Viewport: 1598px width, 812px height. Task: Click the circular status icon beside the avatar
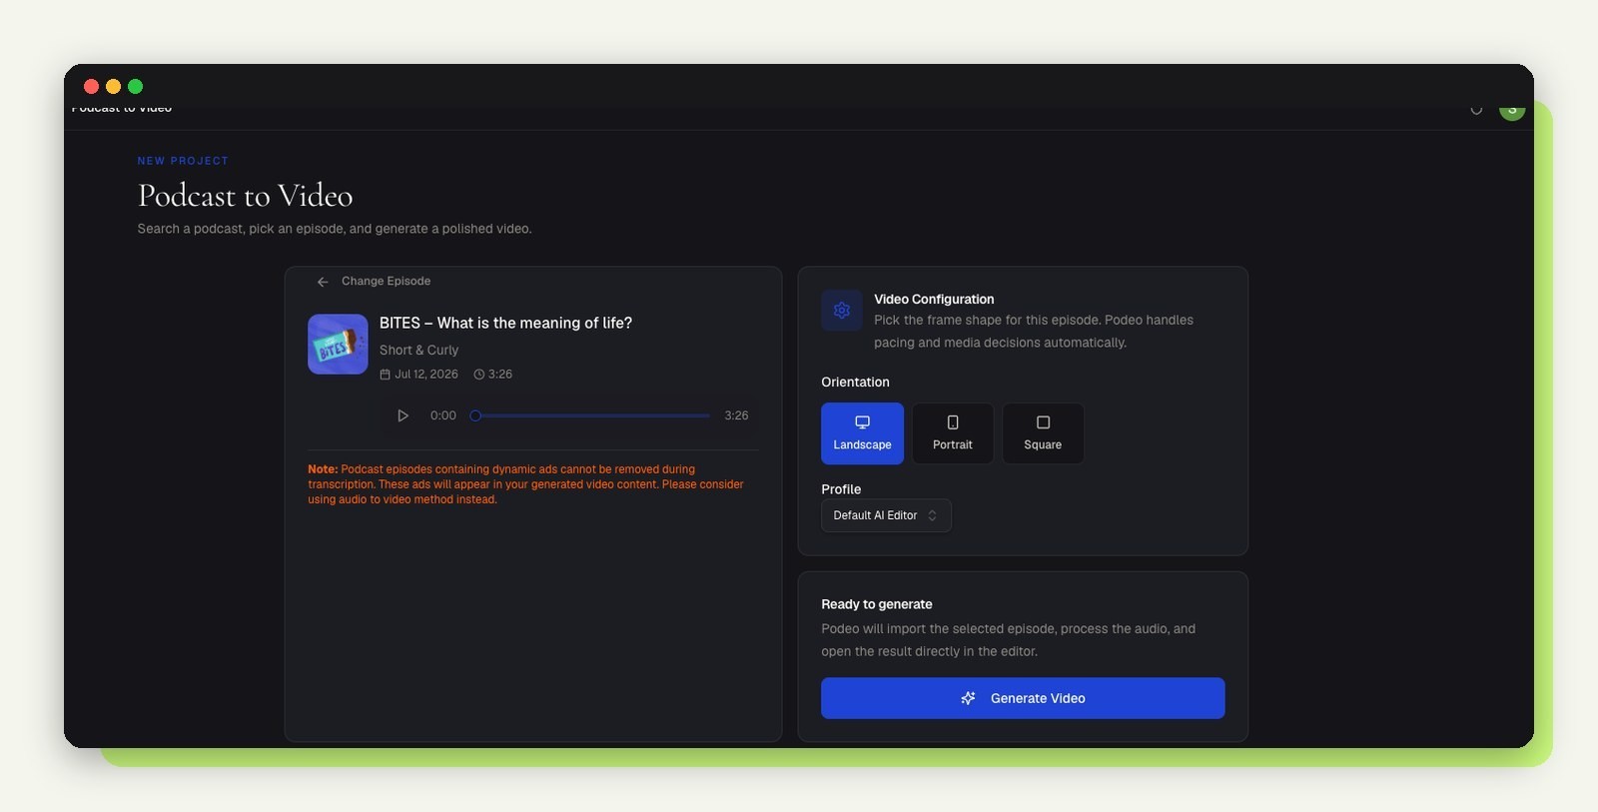click(x=1476, y=109)
